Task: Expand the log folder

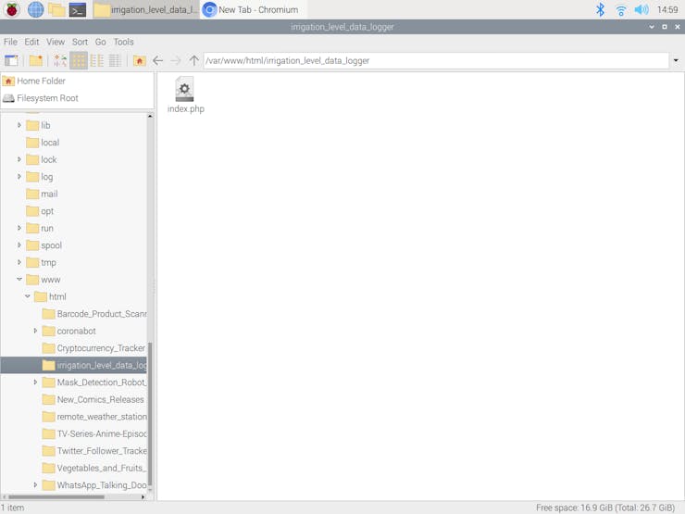Action: [19, 177]
